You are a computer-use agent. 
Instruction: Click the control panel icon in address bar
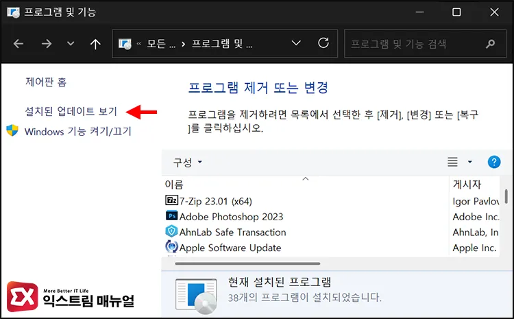tap(125, 44)
